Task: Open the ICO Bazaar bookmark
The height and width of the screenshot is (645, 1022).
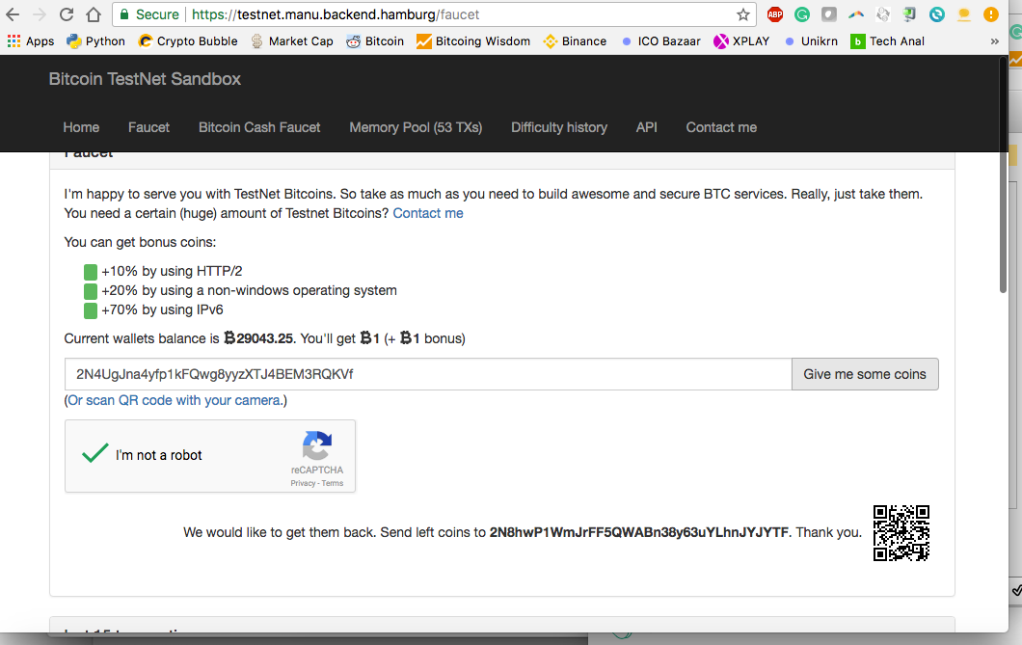Action: (x=660, y=41)
